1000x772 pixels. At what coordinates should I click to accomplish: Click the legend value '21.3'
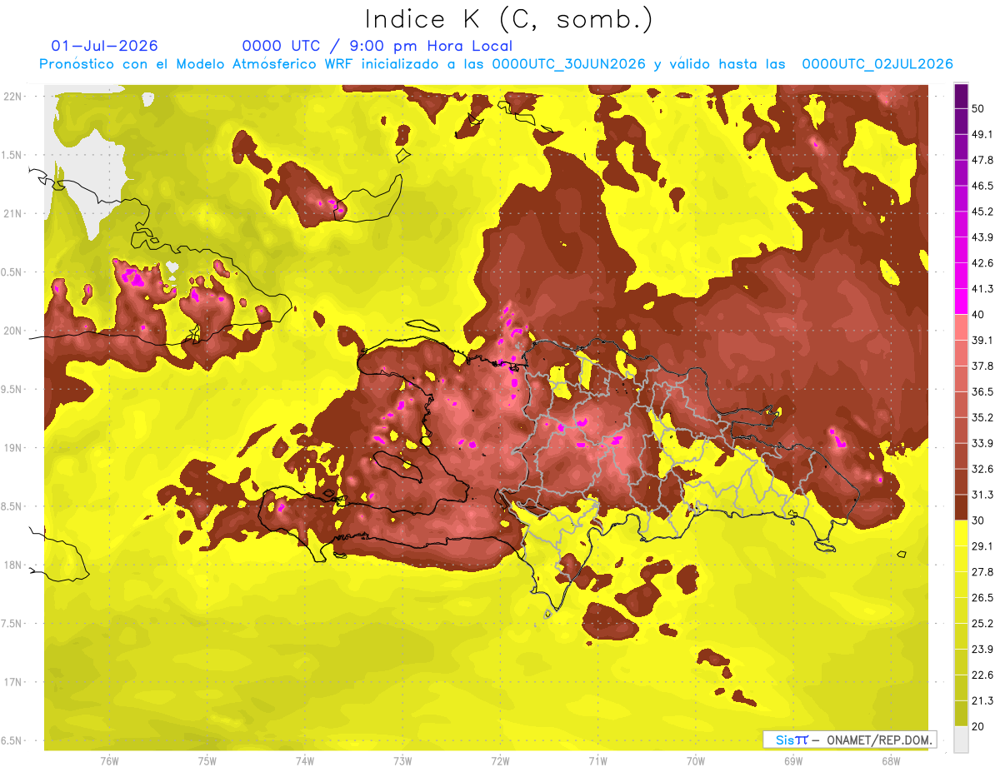[x=982, y=700]
